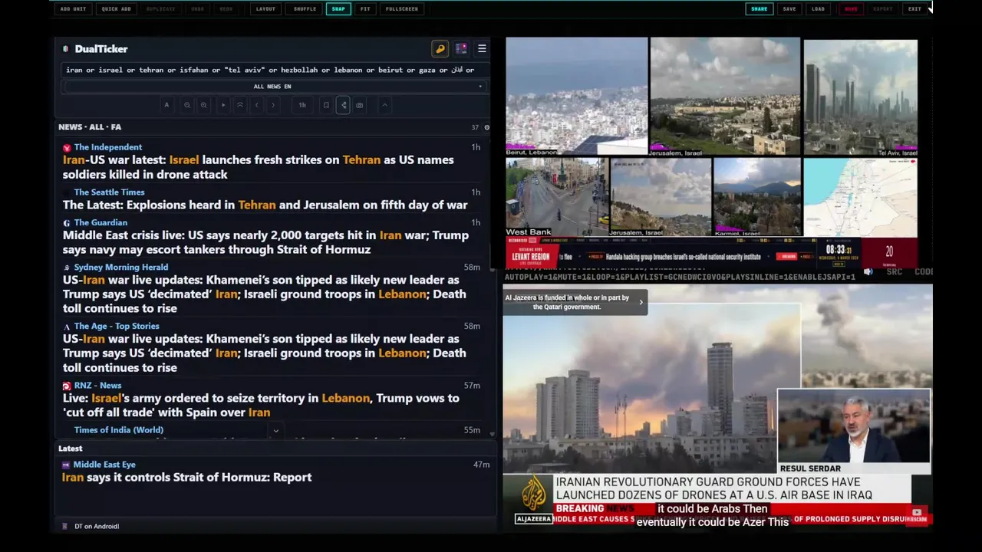Select the 1h time range button
This screenshot has width=982, height=552.
(x=302, y=105)
